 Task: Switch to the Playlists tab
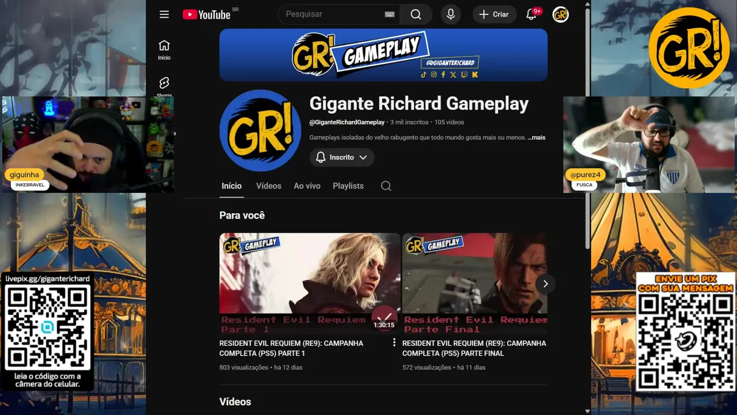(x=348, y=186)
